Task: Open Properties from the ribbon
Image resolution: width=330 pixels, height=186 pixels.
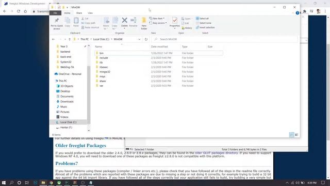Action: [x=175, y=22]
